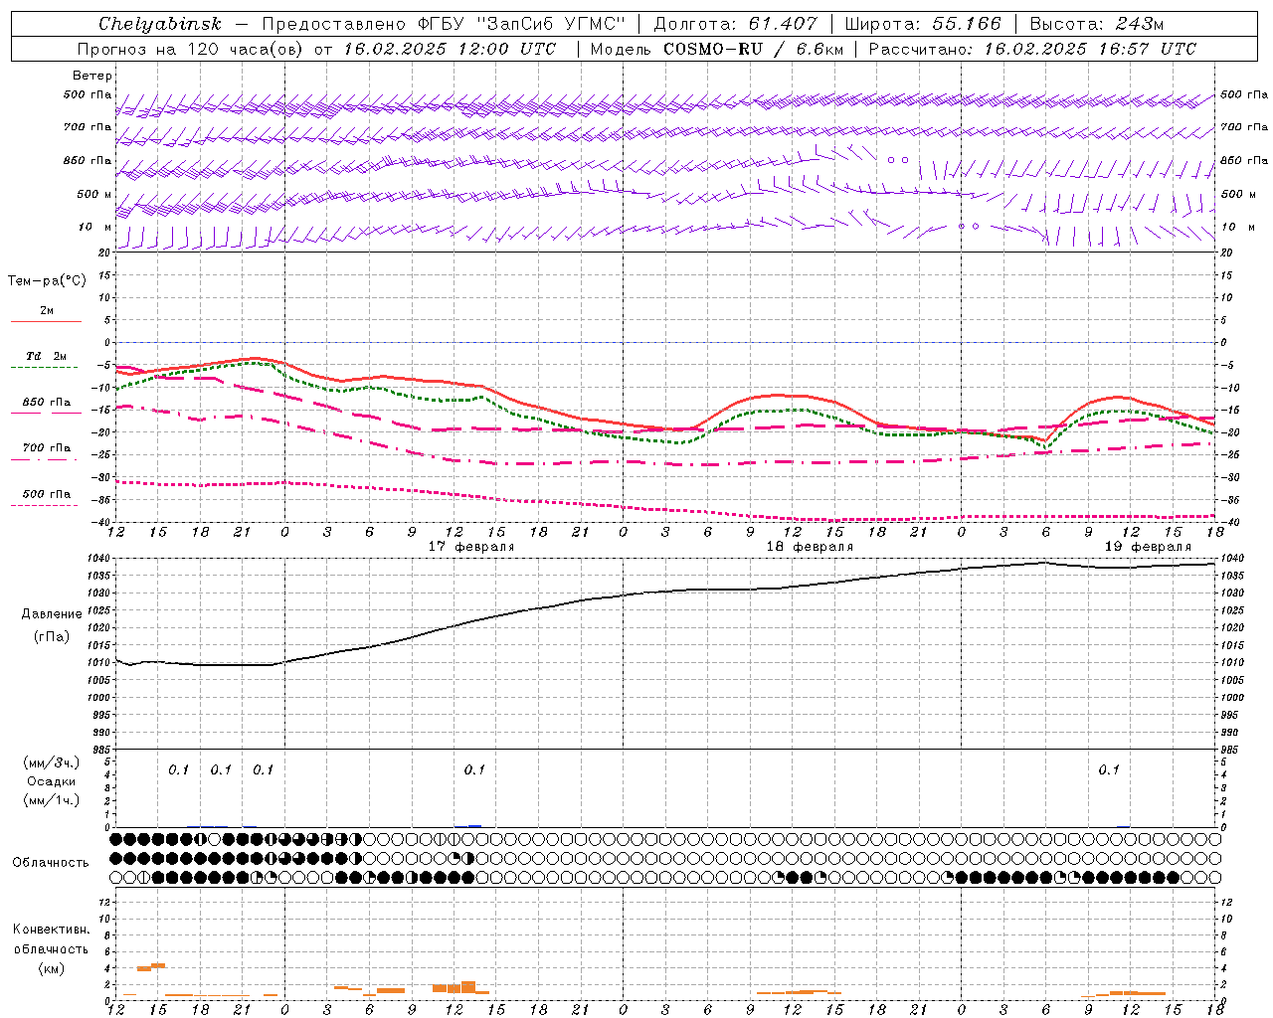Click the "500 м" label left of wind barbs
This screenshot has height=1018, width=1273.
coord(94,194)
